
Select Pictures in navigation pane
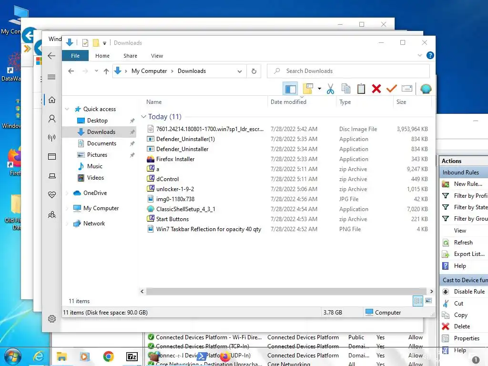(97, 155)
